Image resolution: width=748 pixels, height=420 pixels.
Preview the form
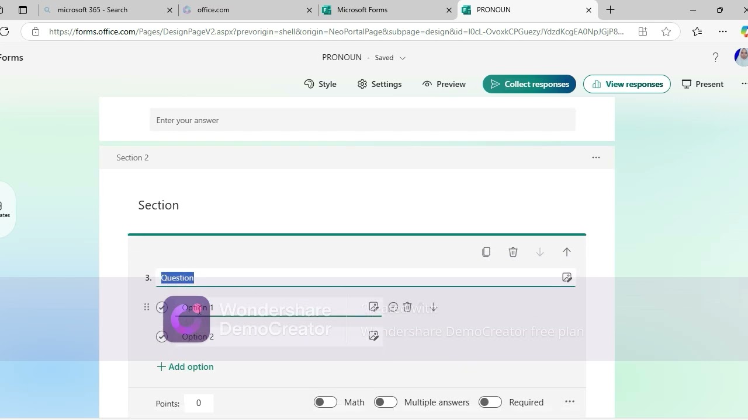pos(444,84)
